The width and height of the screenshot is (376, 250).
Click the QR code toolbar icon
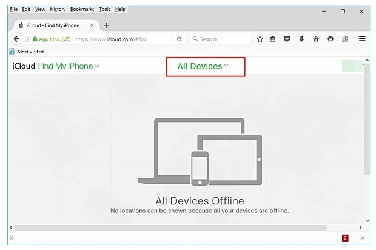pyautogui.click(x=345, y=39)
